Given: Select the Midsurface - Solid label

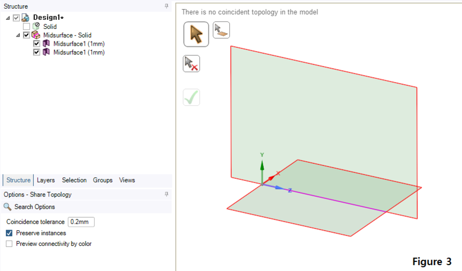Looking at the screenshot, I should pos(67,35).
